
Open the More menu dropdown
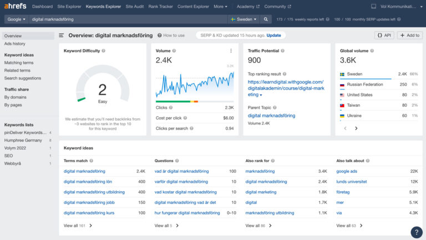220,6
